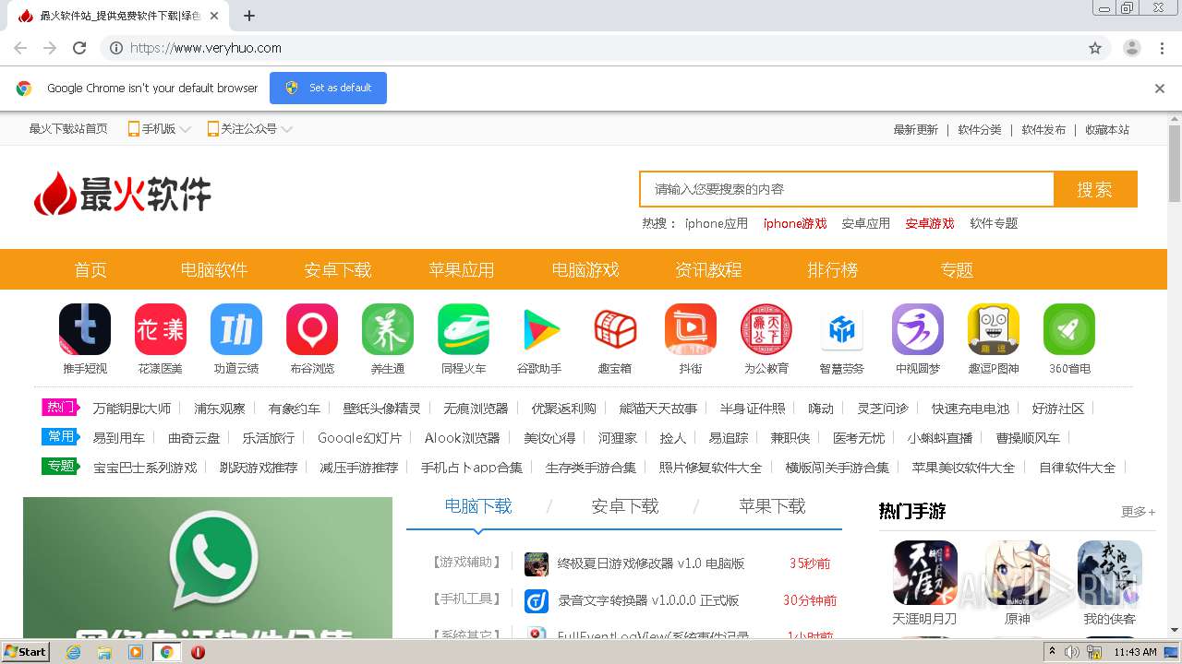1182x664 pixels.
Task: Reload the current page
Action: click(x=79, y=48)
